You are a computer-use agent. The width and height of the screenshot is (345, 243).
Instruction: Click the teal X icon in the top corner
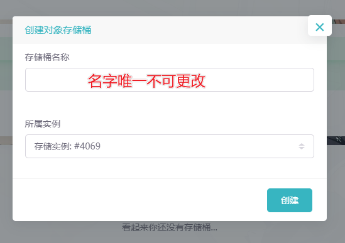(319, 27)
